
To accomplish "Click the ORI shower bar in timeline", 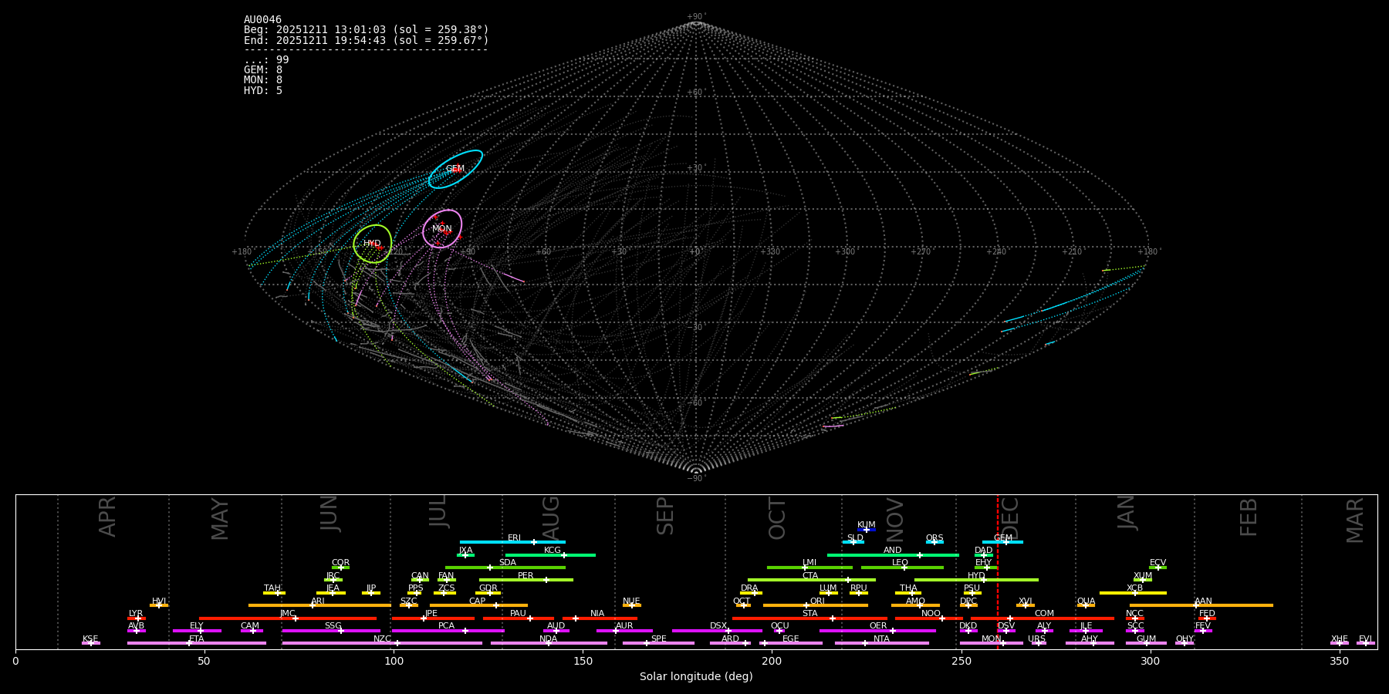I will 816,605.
